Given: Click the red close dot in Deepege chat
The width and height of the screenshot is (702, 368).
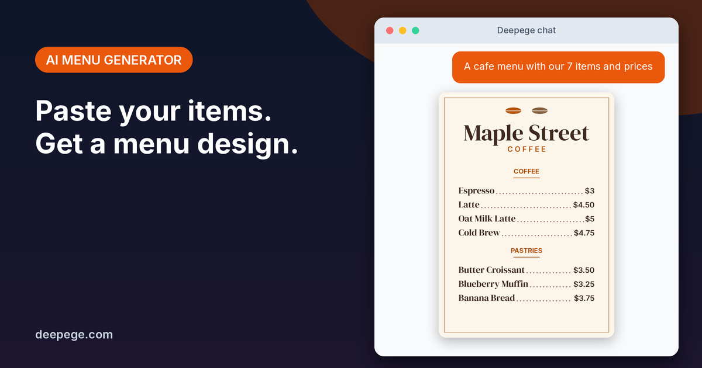Looking at the screenshot, I should coord(390,30).
